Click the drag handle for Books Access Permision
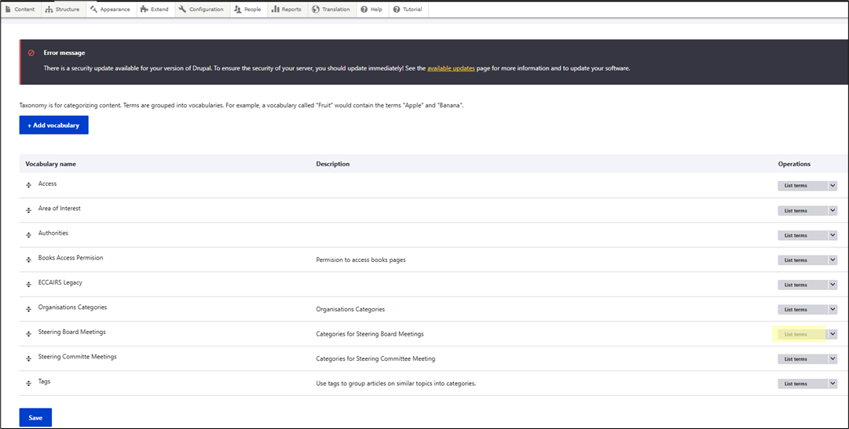 28,260
